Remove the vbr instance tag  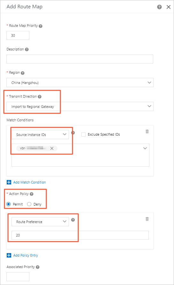52,148
